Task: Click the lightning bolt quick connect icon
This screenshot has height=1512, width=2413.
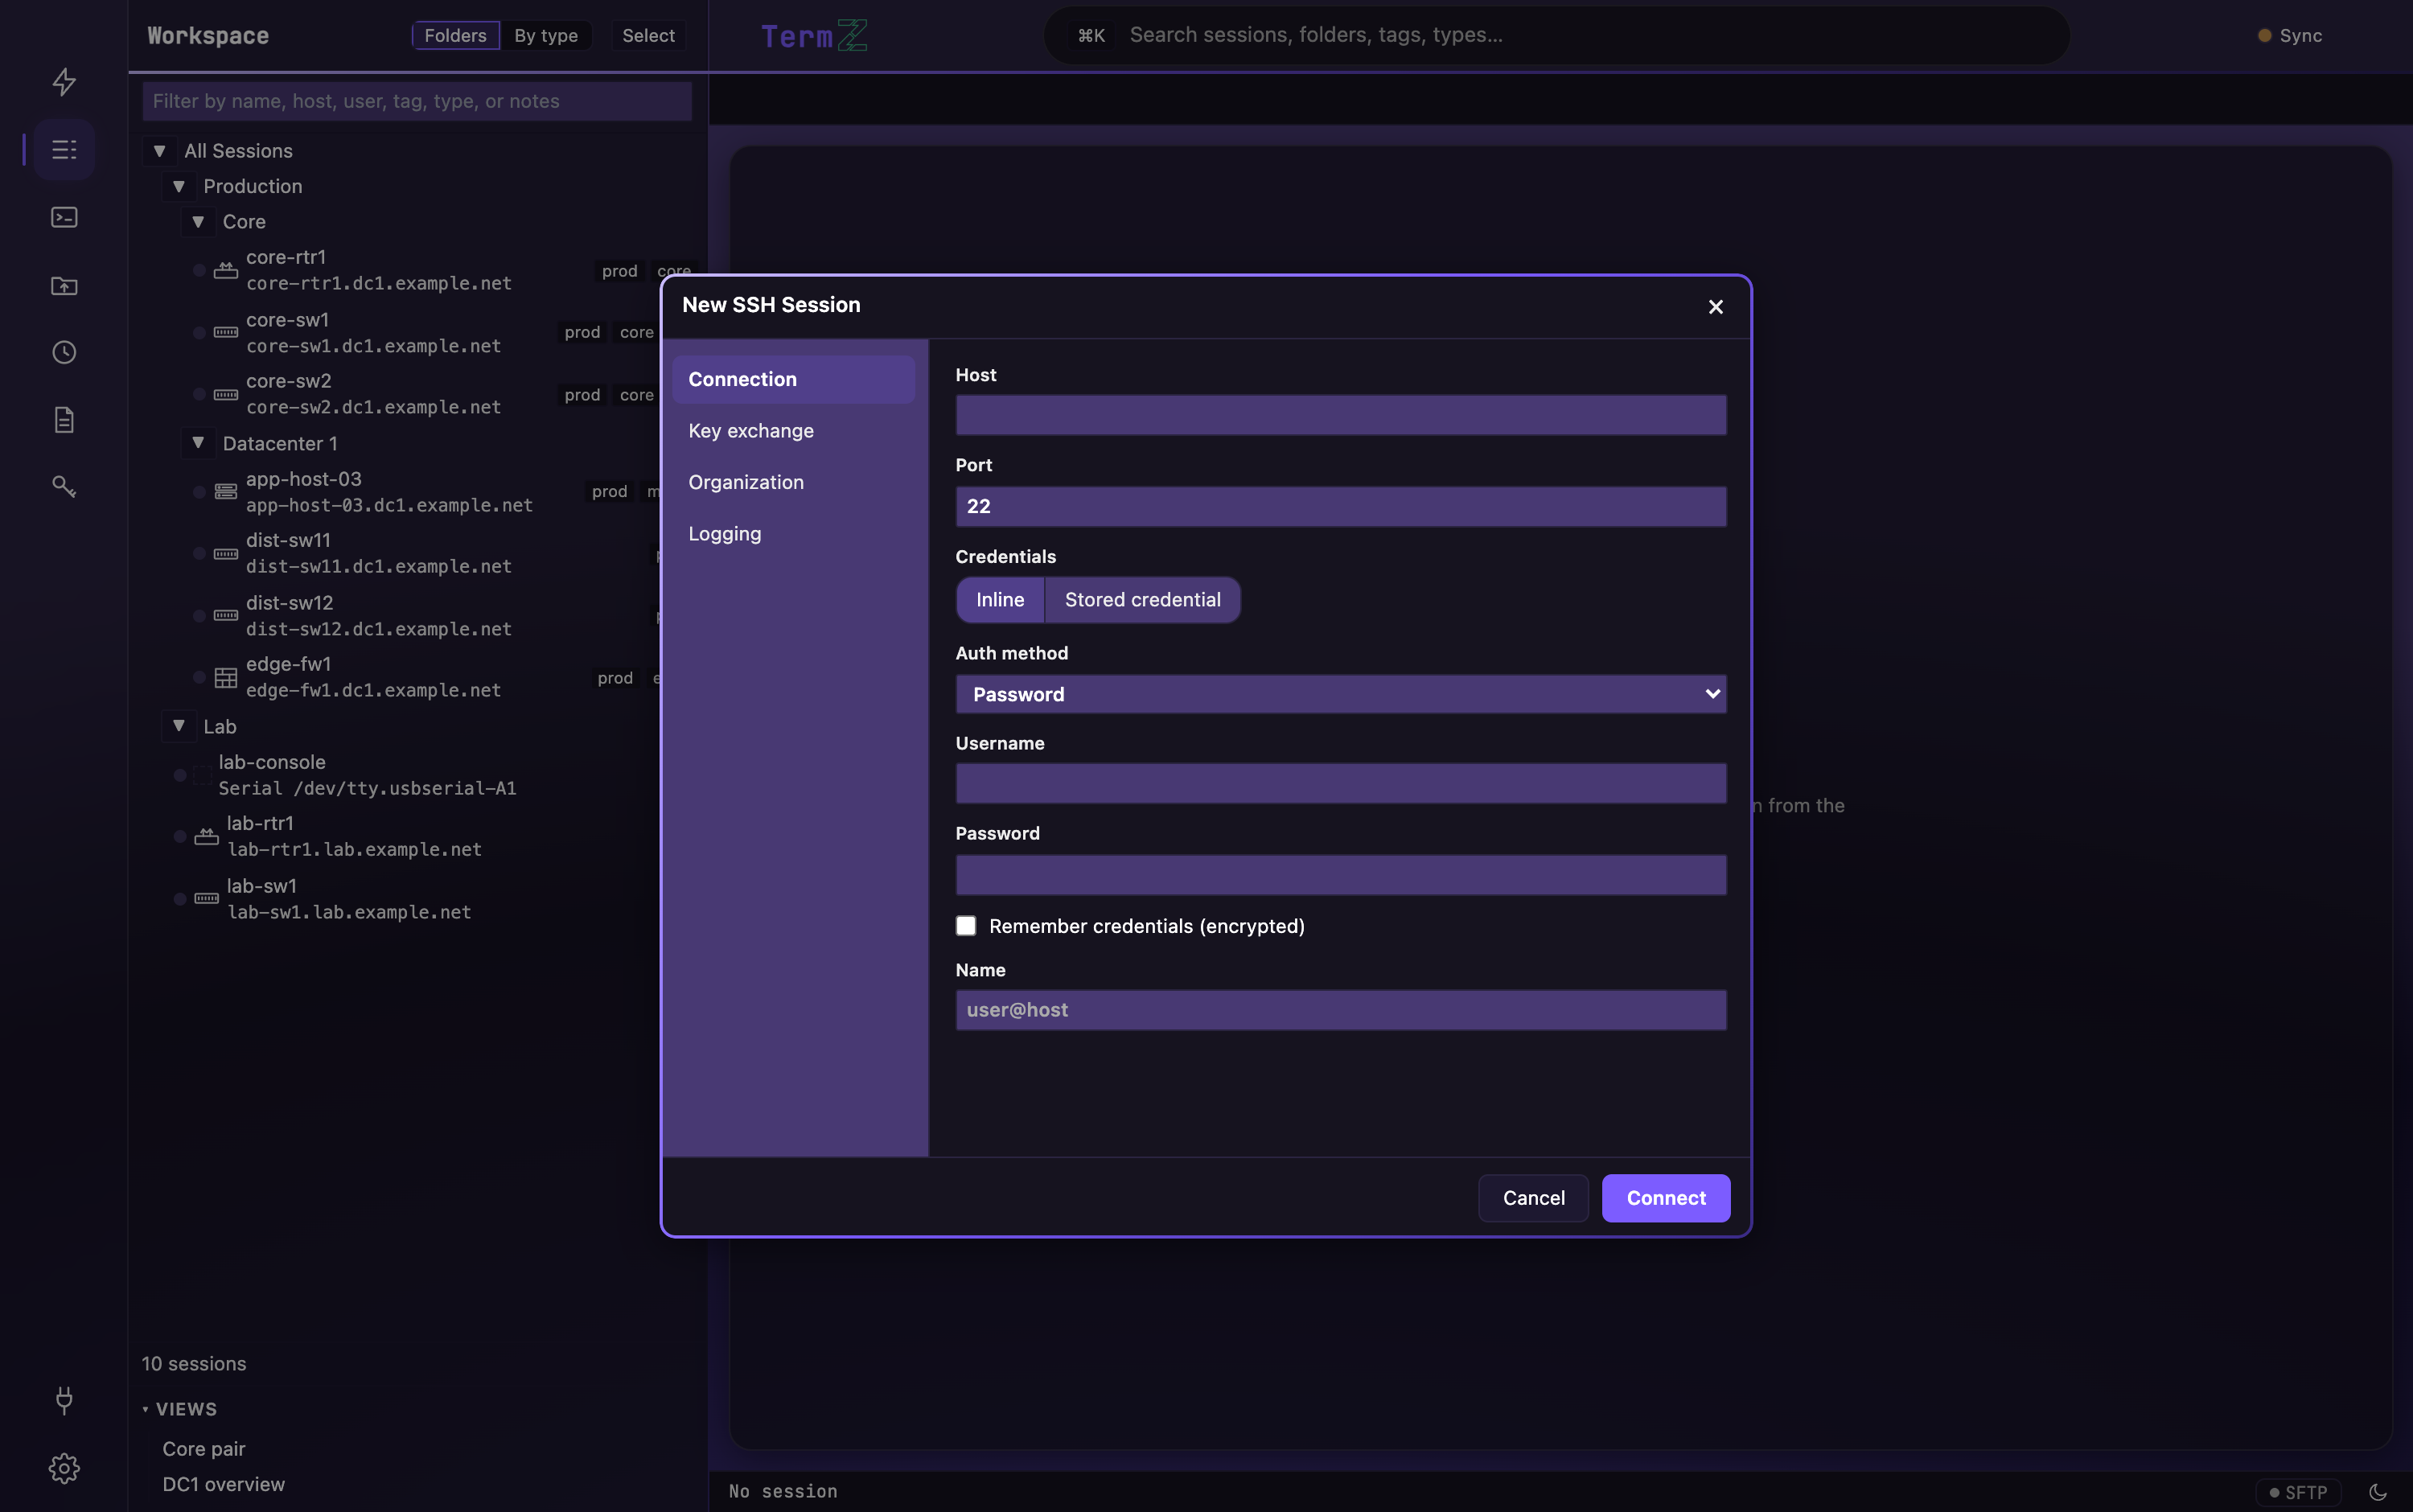Action: (64, 81)
